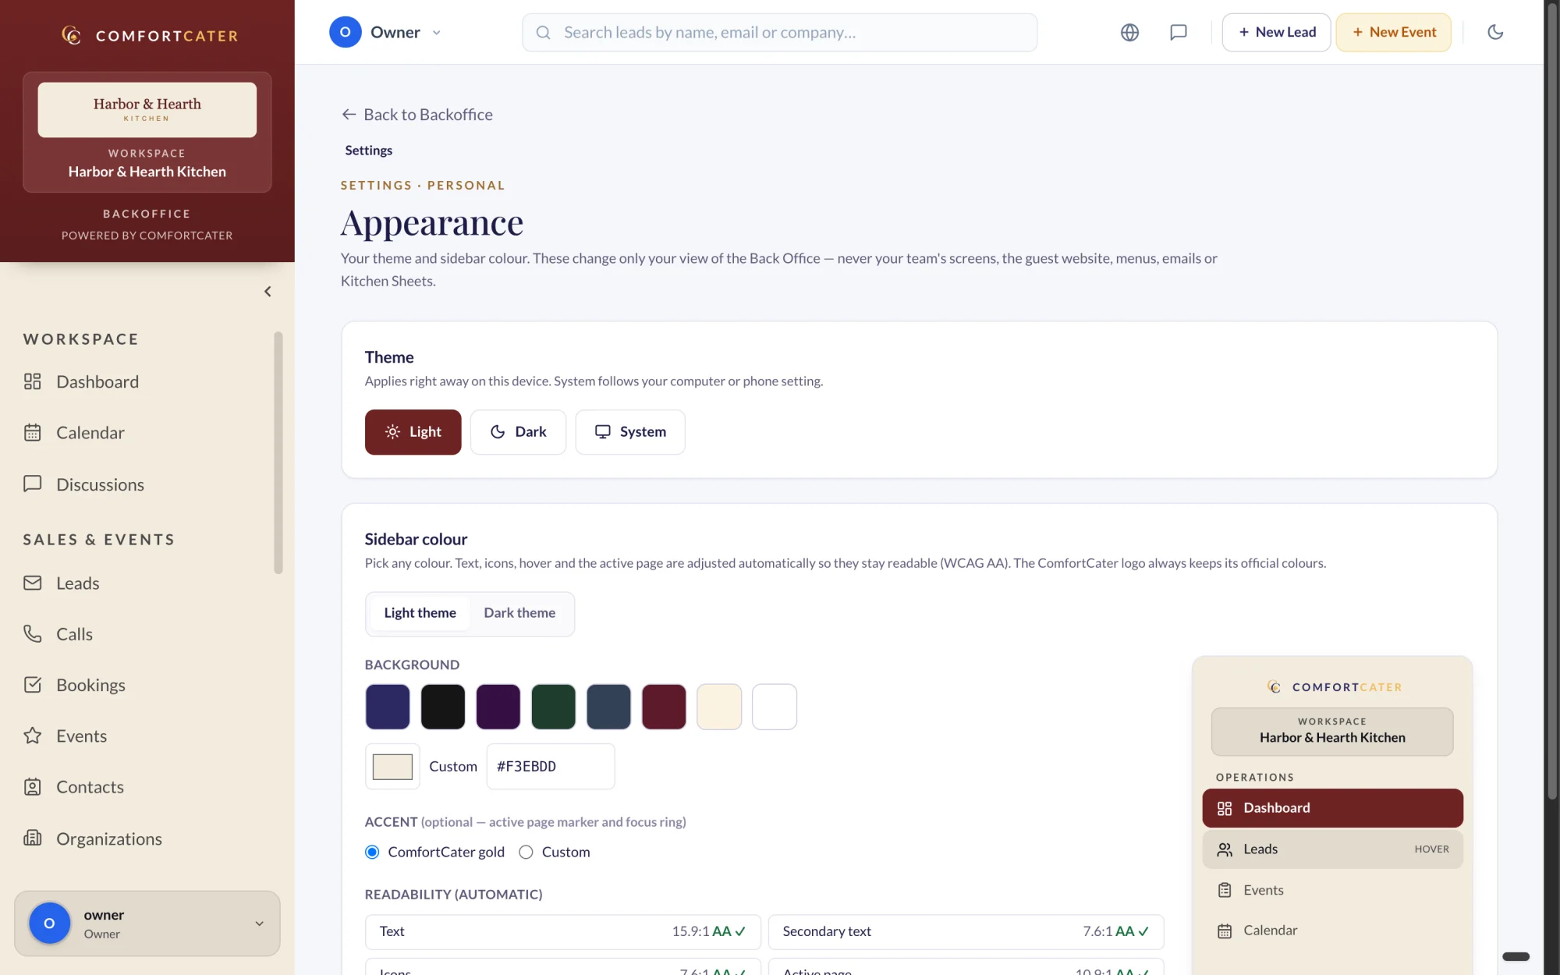1560x975 pixels.
Task: Pick the cream background swatch
Action: pos(719,707)
